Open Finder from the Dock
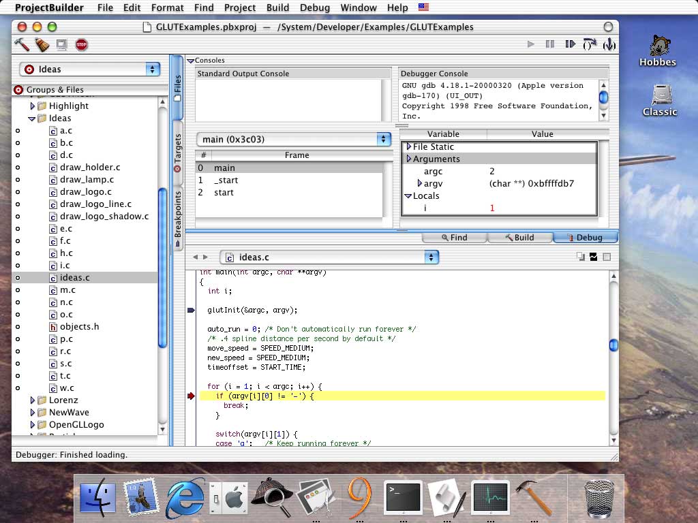The image size is (698, 523). [x=98, y=498]
